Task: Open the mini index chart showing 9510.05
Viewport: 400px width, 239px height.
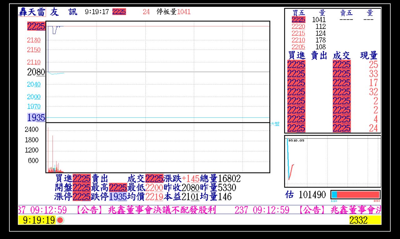Action: click(x=332, y=161)
